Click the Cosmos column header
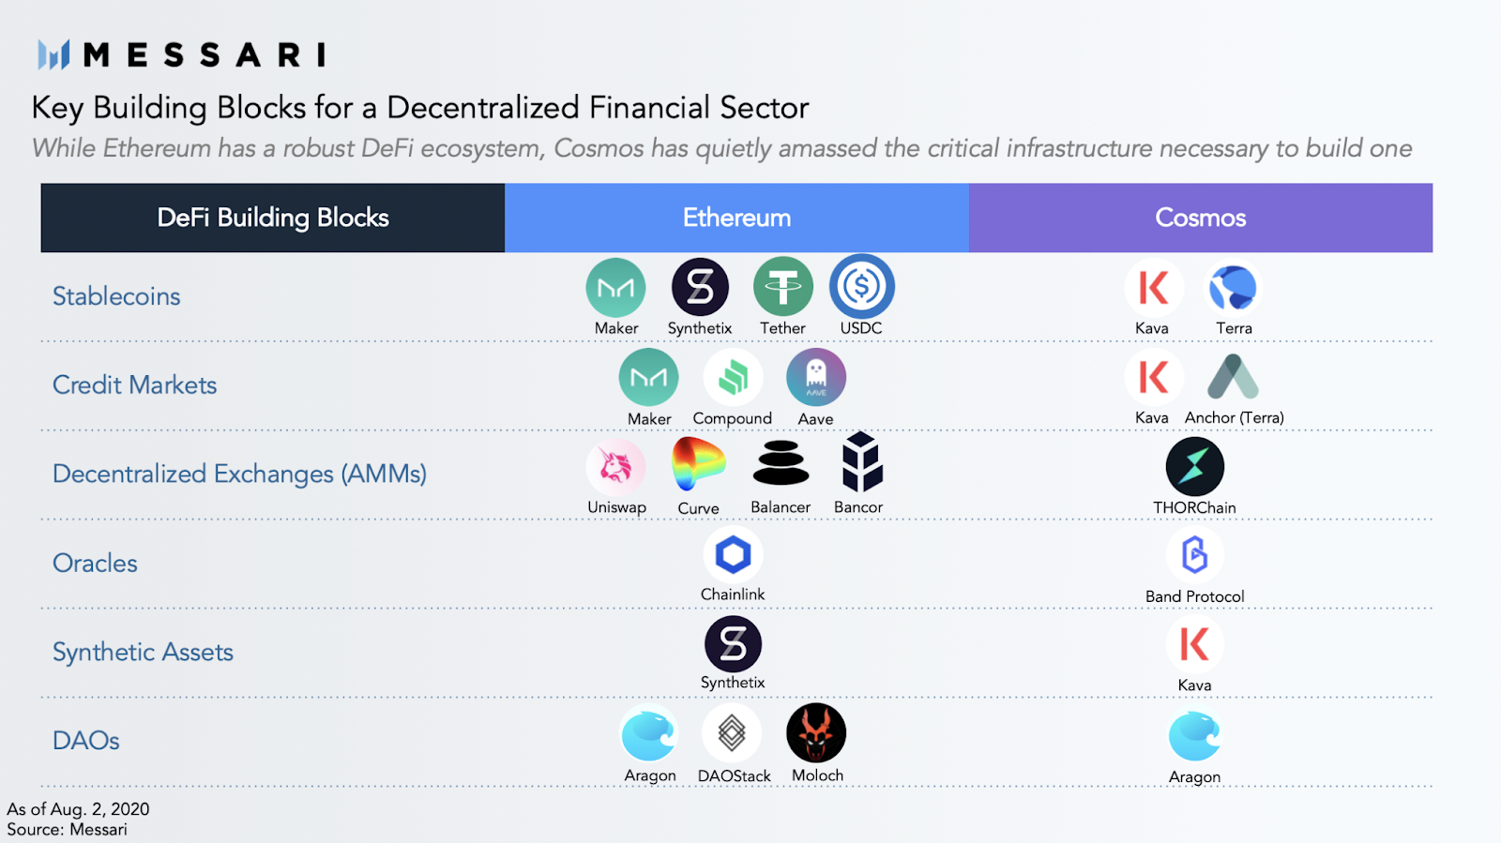 click(x=1201, y=218)
